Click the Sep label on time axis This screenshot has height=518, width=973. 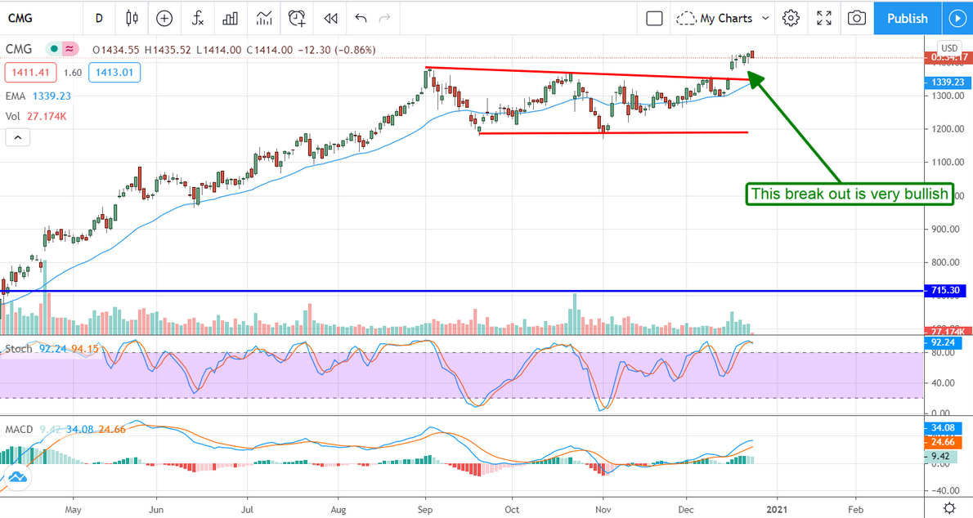(x=425, y=510)
